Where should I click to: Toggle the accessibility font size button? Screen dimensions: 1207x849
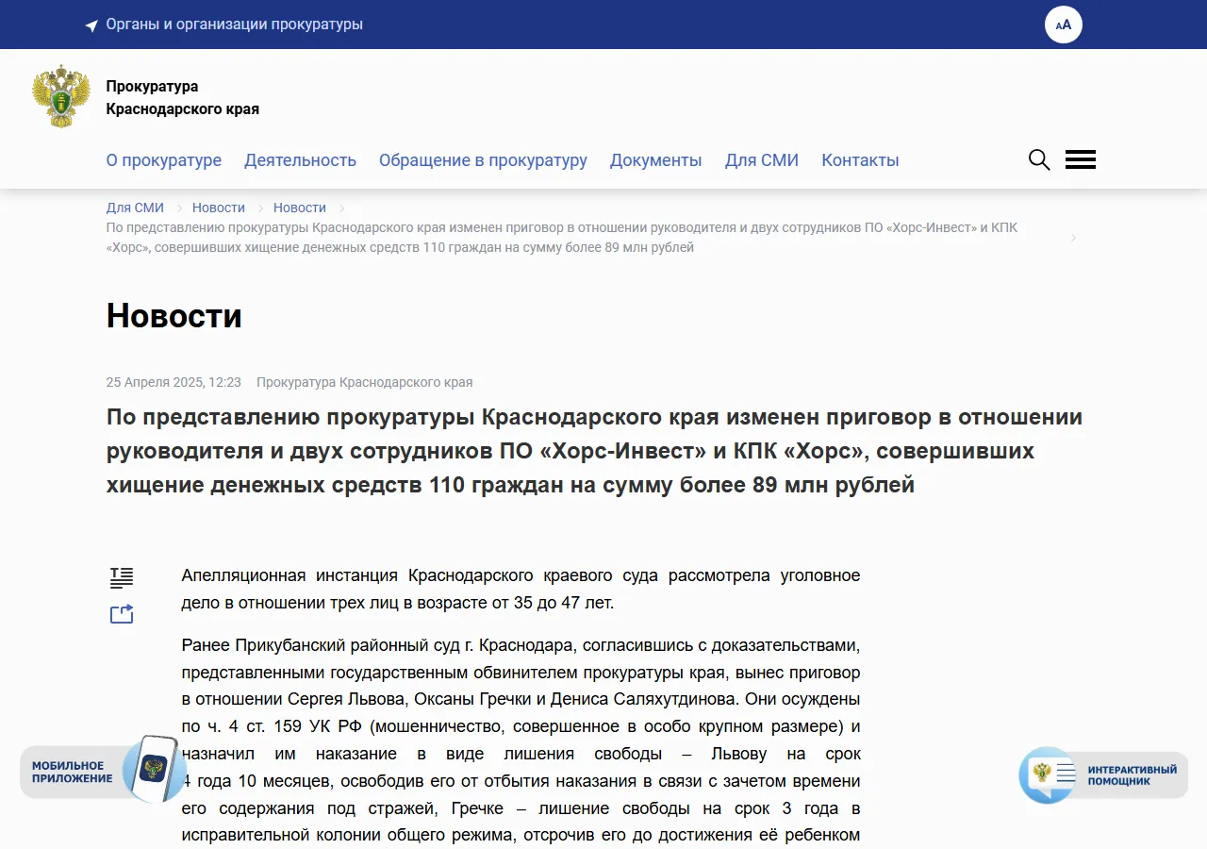tap(1064, 25)
